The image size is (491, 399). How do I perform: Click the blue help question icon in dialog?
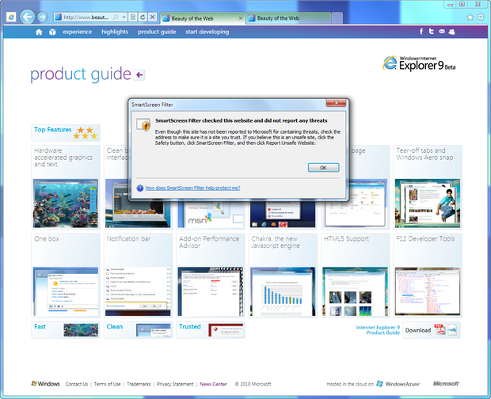(140, 188)
